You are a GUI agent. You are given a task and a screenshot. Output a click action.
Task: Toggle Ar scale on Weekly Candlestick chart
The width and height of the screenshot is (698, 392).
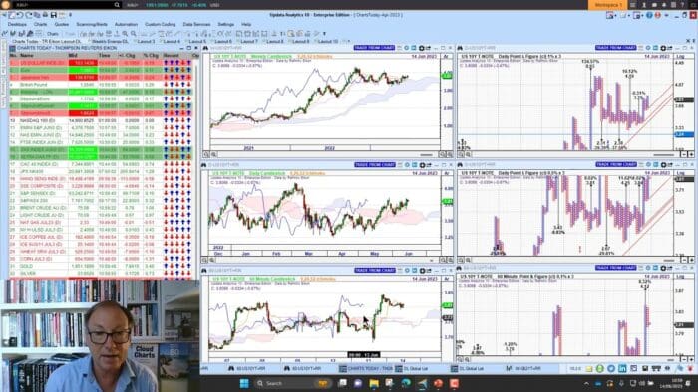(x=446, y=57)
